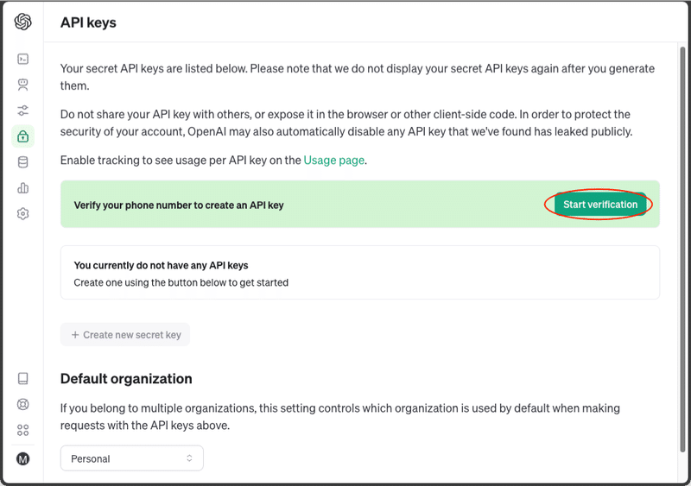Open the Storage database icon in sidebar

coord(23,162)
